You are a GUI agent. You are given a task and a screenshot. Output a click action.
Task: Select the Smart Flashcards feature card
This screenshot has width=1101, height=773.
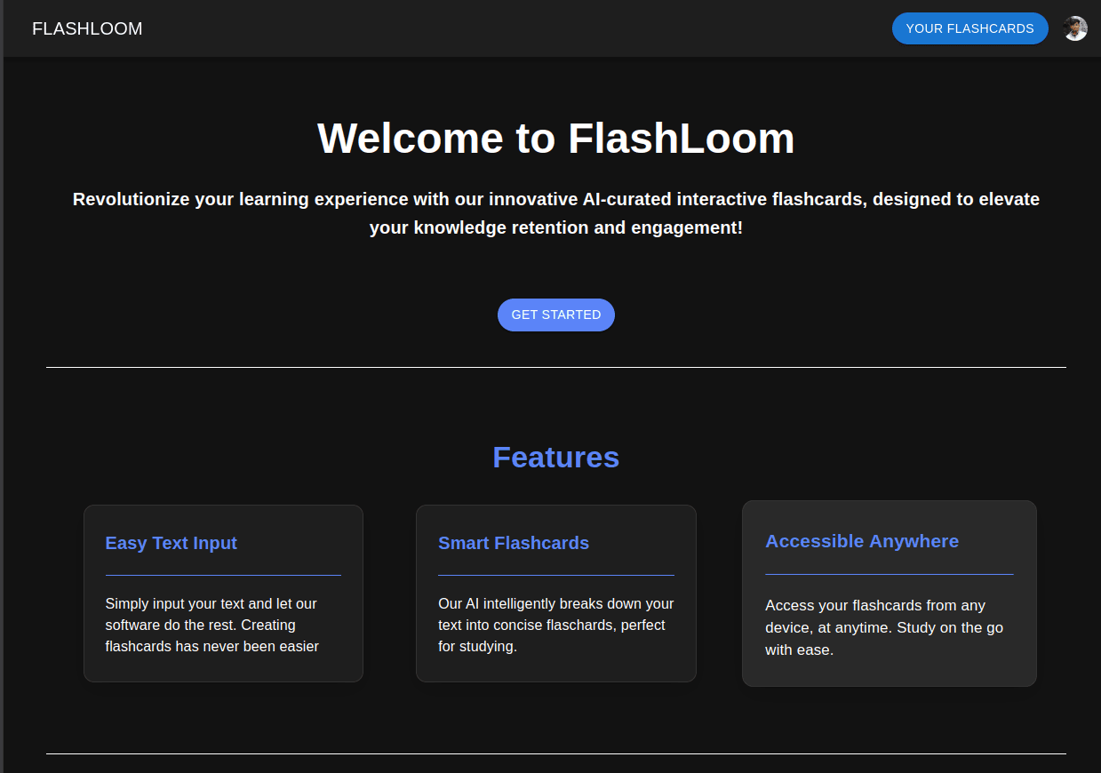[x=556, y=594]
